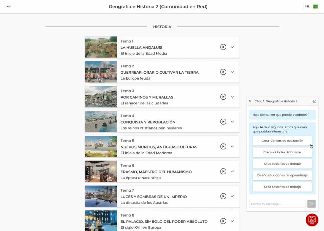324x231 pixels.
Task: Open ChatIA panel in new window
Action: (x=315, y=101)
